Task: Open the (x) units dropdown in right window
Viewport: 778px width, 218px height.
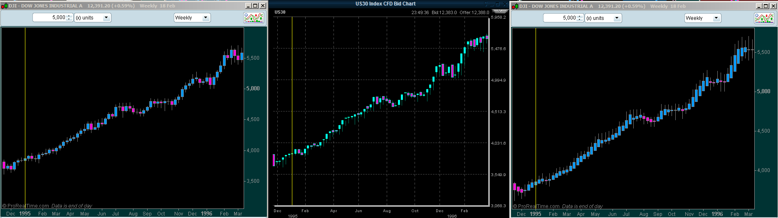Action: [x=617, y=18]
